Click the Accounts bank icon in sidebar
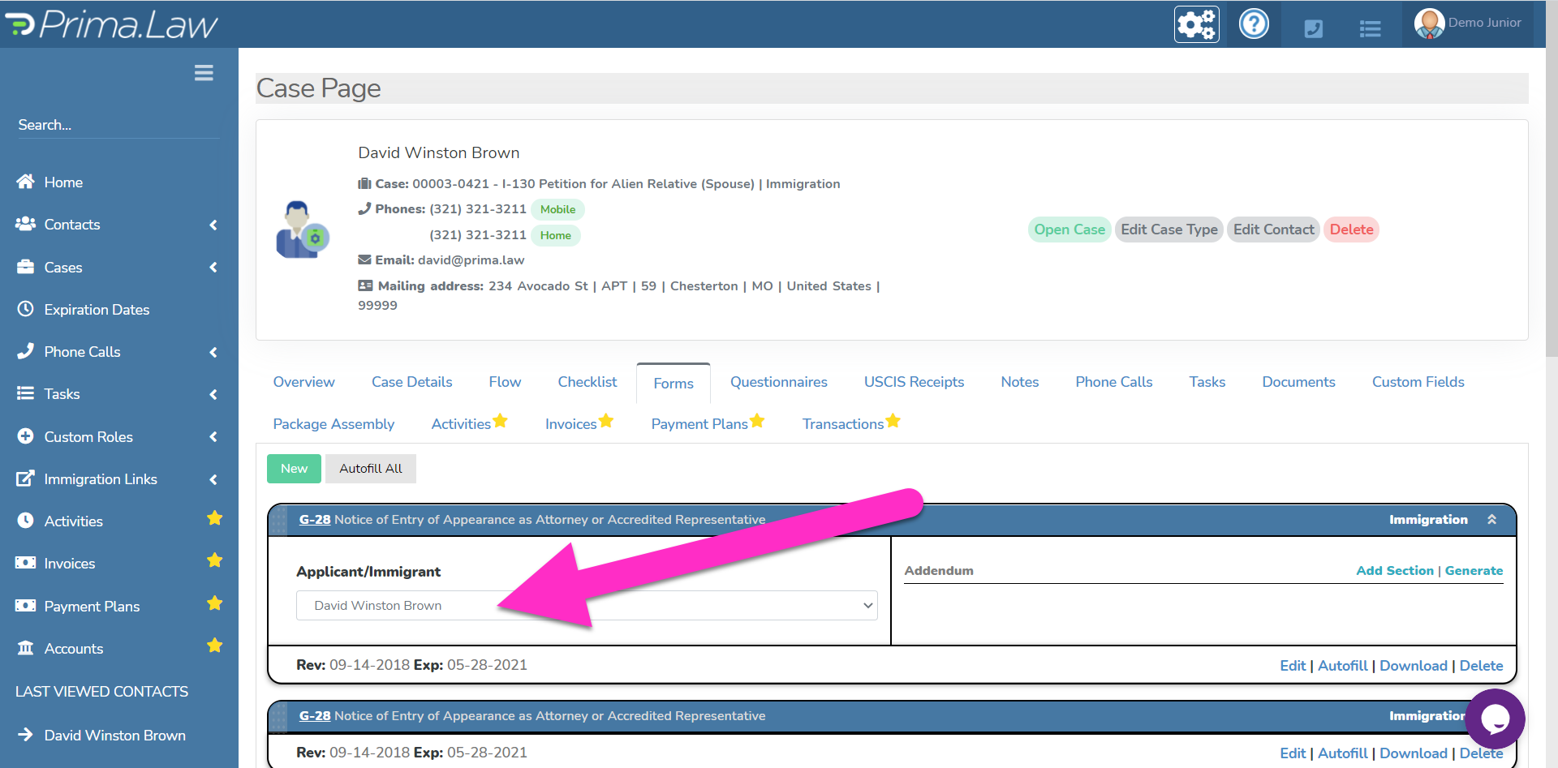 click(25, 648)
